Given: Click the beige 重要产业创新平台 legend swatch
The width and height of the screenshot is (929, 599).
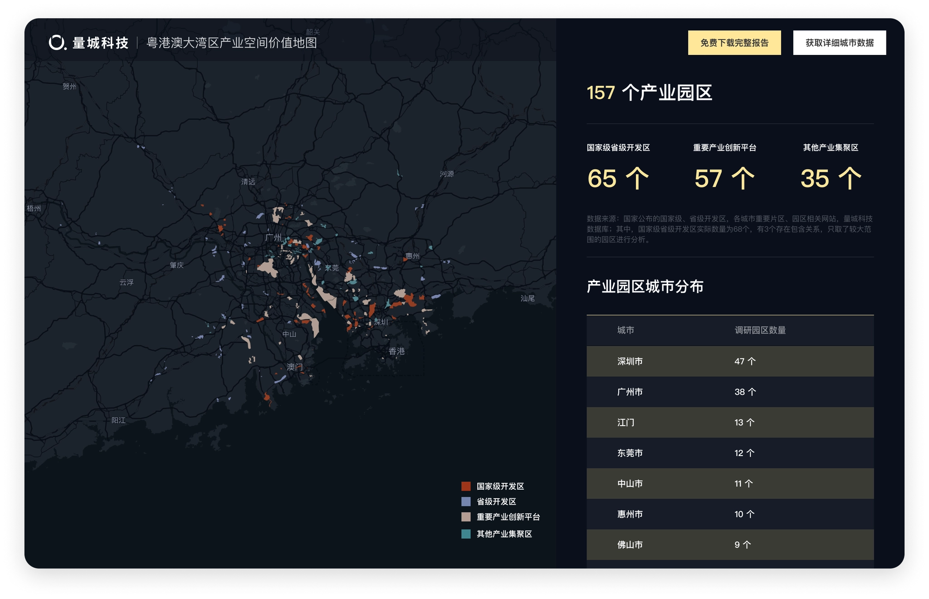Looking at the screenshot, I should [466, 517].
